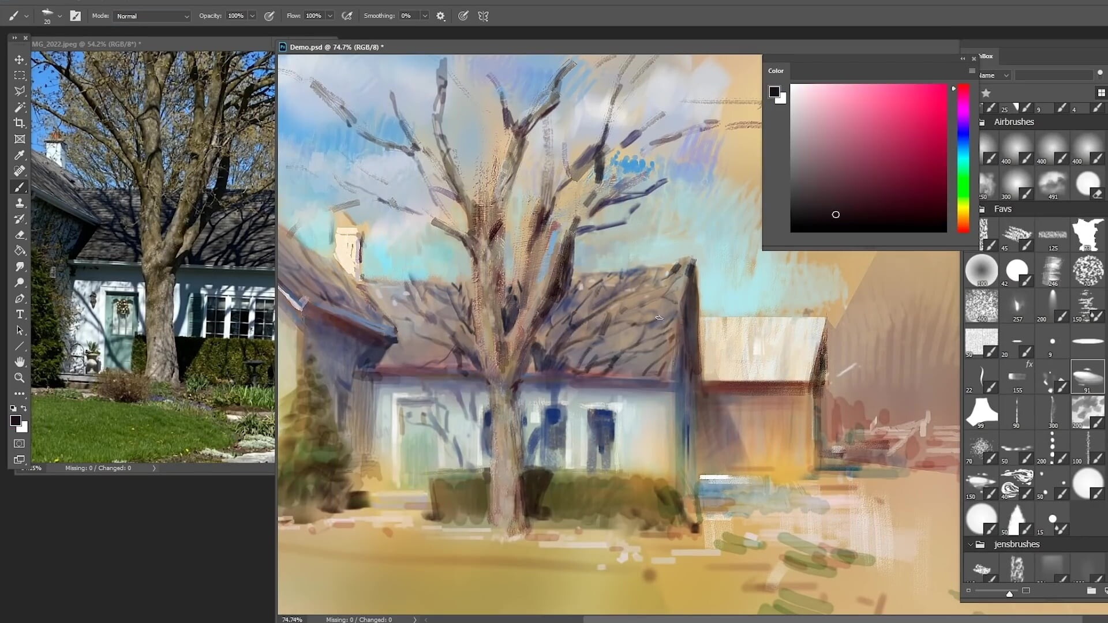Enable airbrush-style build-up effects
This screenshot has height=623, width=1108.
coord(347,16)
